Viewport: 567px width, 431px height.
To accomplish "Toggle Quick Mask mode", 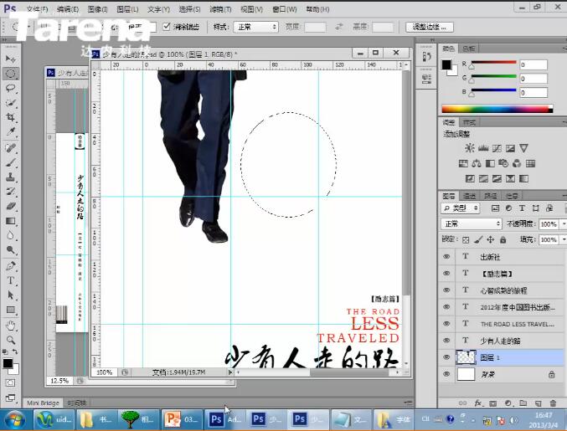I will 11,383.
